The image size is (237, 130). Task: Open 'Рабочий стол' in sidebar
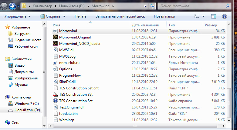[26, 46]
